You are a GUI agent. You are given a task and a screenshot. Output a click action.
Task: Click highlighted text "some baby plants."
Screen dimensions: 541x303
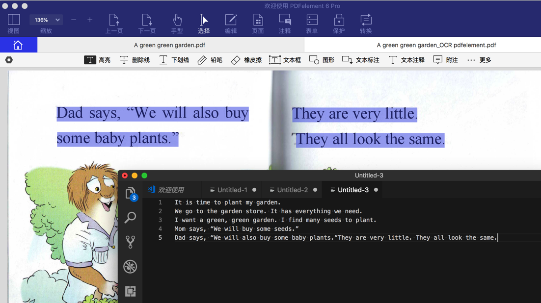point(118,139)
